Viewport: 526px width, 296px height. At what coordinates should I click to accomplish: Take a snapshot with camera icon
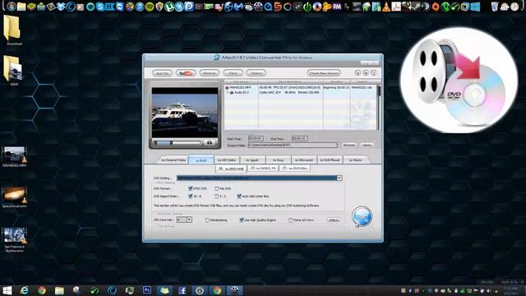[210, 142]
